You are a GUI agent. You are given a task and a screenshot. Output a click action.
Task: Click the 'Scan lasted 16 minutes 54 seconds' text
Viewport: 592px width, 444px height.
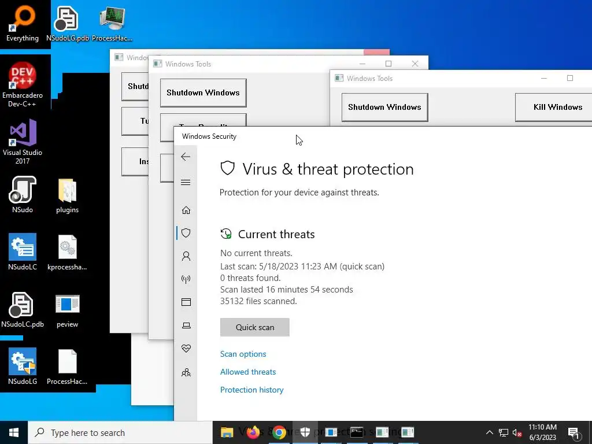click(287, 290)
